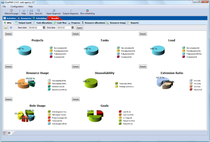The height and width of the screenshot is (142, 210).
Task: Click the Goals pie chart
Action: 95,116
